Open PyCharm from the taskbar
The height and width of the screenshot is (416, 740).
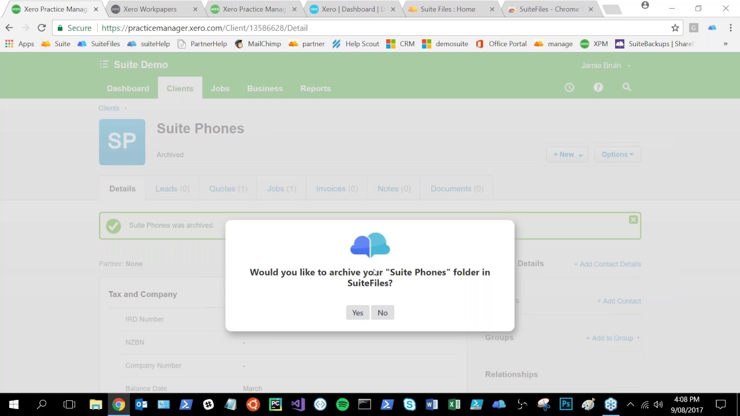275,404
